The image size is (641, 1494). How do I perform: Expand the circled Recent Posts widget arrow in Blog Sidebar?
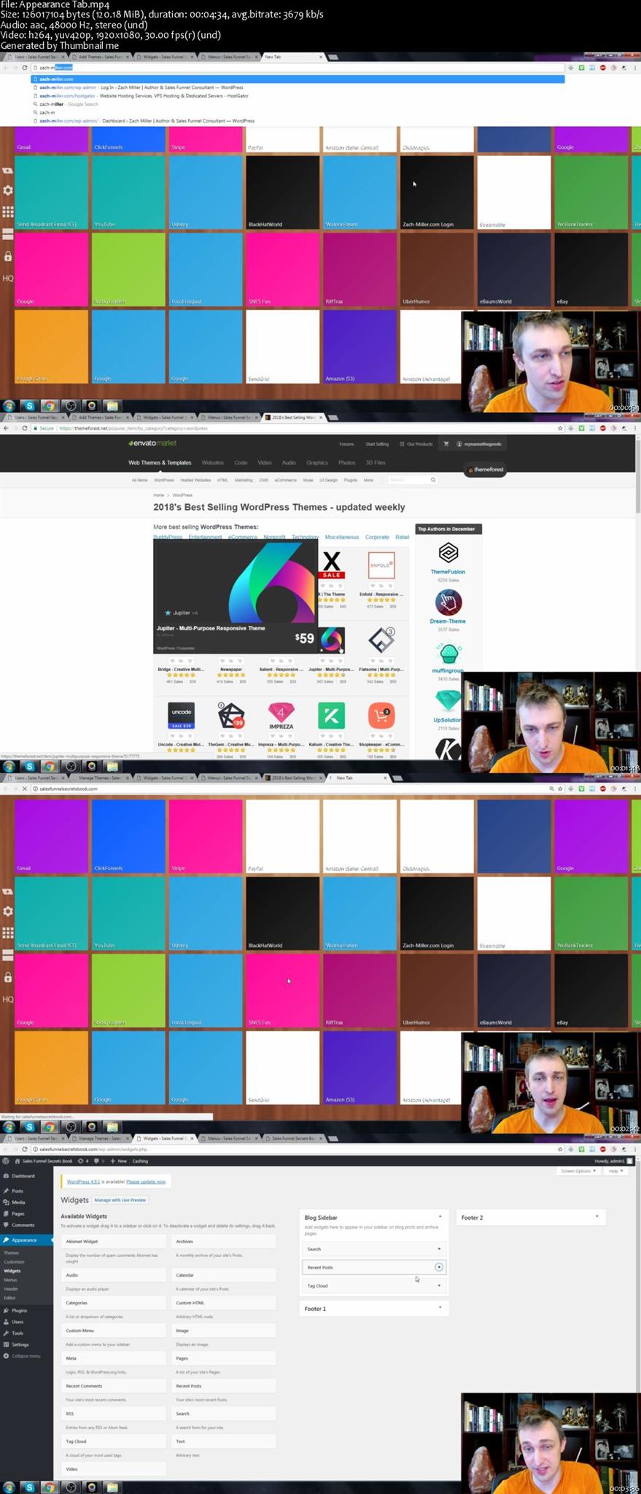439,1267
